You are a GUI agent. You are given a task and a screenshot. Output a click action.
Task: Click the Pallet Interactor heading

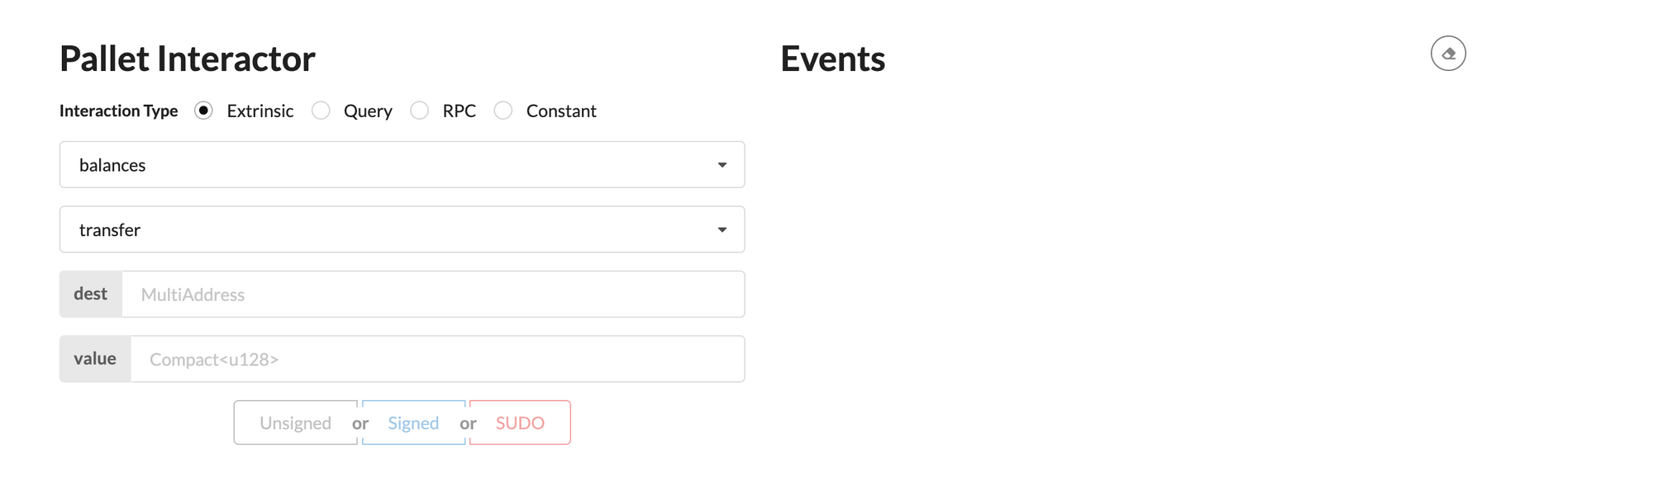click(188, 59)
